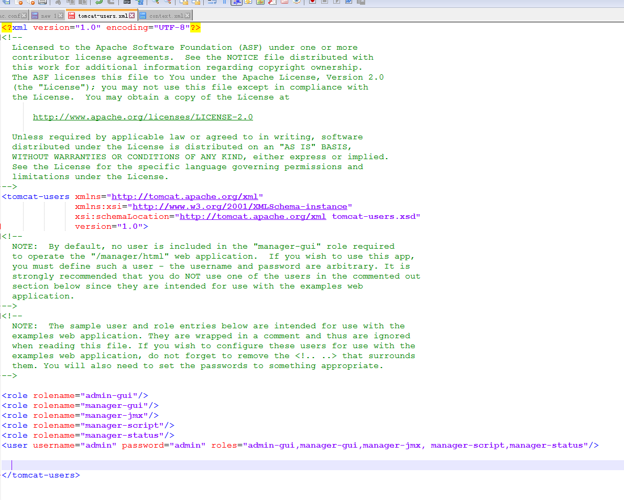Click the comment line "application."
This screenshot has height=500, width=624.
(43, 296)
